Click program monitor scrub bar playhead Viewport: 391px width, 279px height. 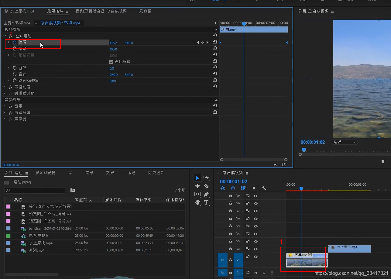304,150
